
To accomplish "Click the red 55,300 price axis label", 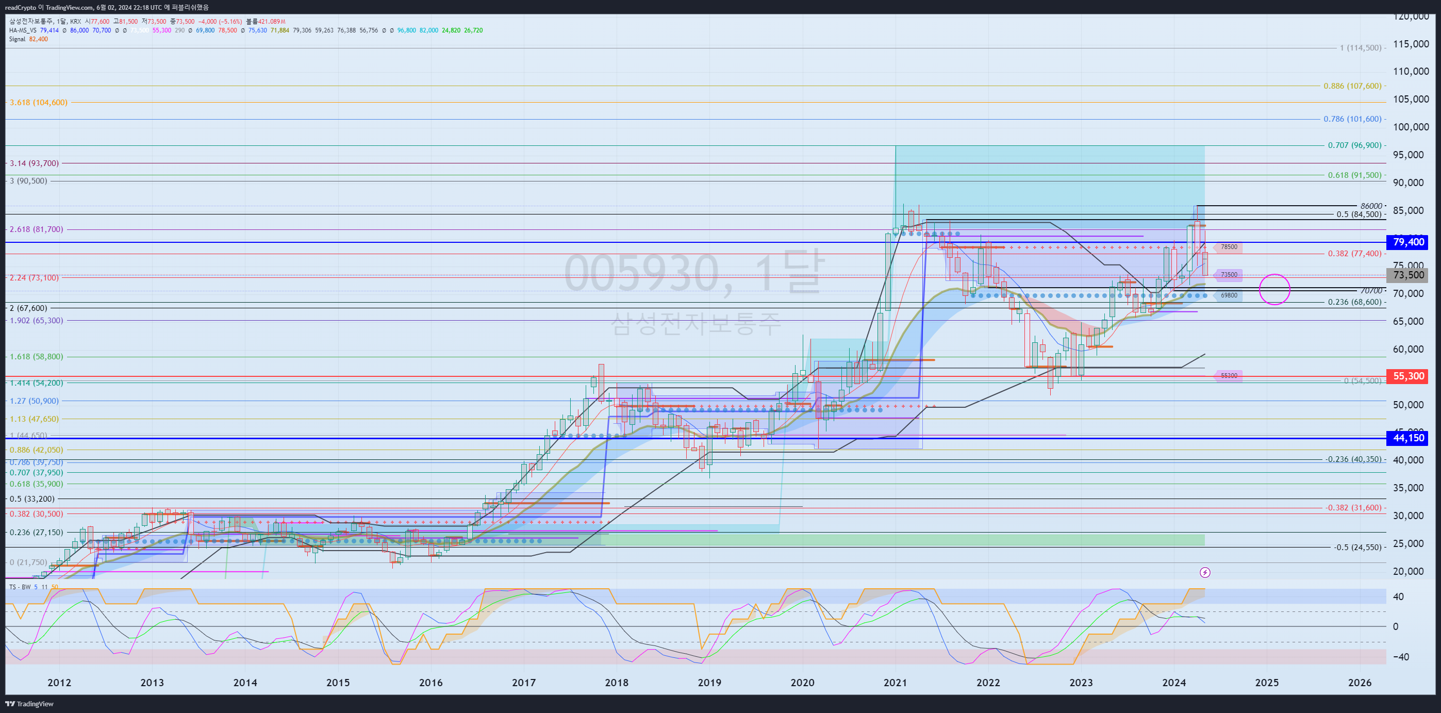I will click(1408, 376).
